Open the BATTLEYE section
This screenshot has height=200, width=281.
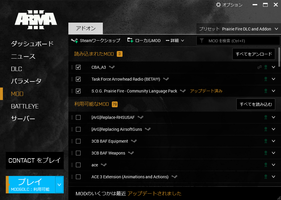click(x=25, y=106)
